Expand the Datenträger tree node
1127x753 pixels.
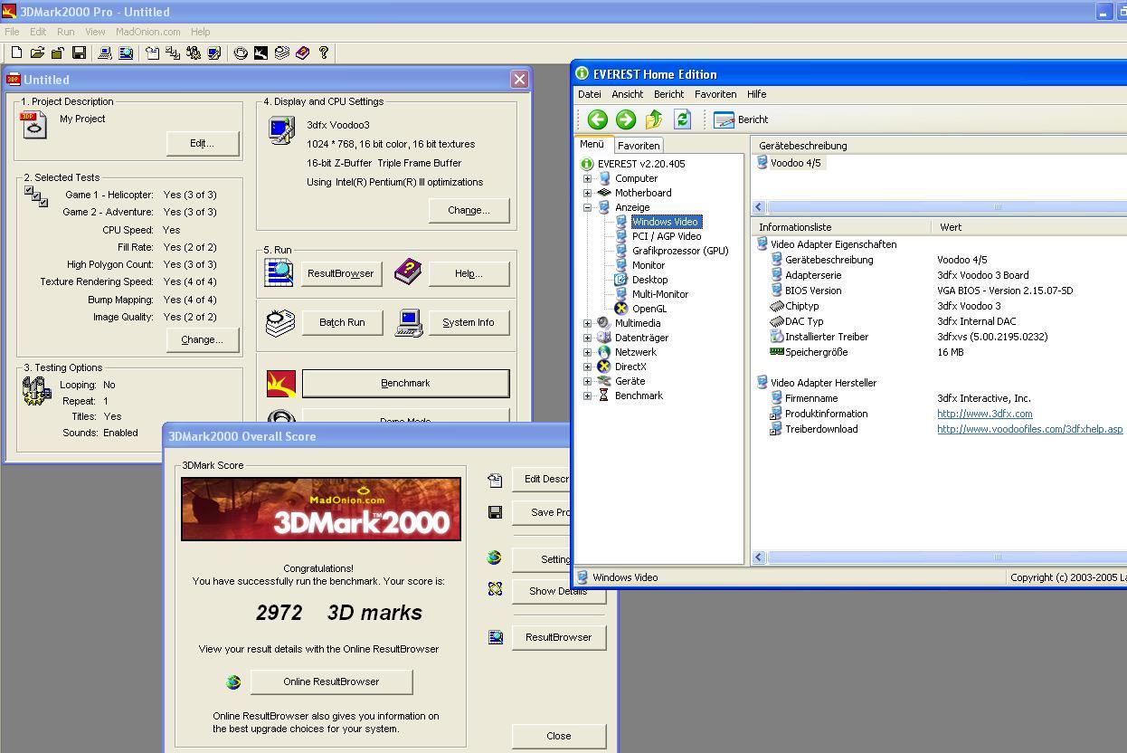[x=587, y=338]
